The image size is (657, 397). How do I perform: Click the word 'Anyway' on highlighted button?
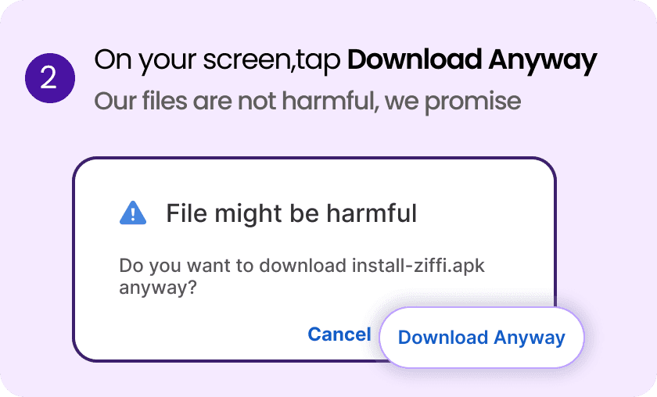click(x=530, y=338)
